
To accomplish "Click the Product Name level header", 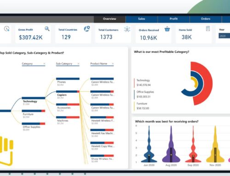I will (x=99, y=63).
